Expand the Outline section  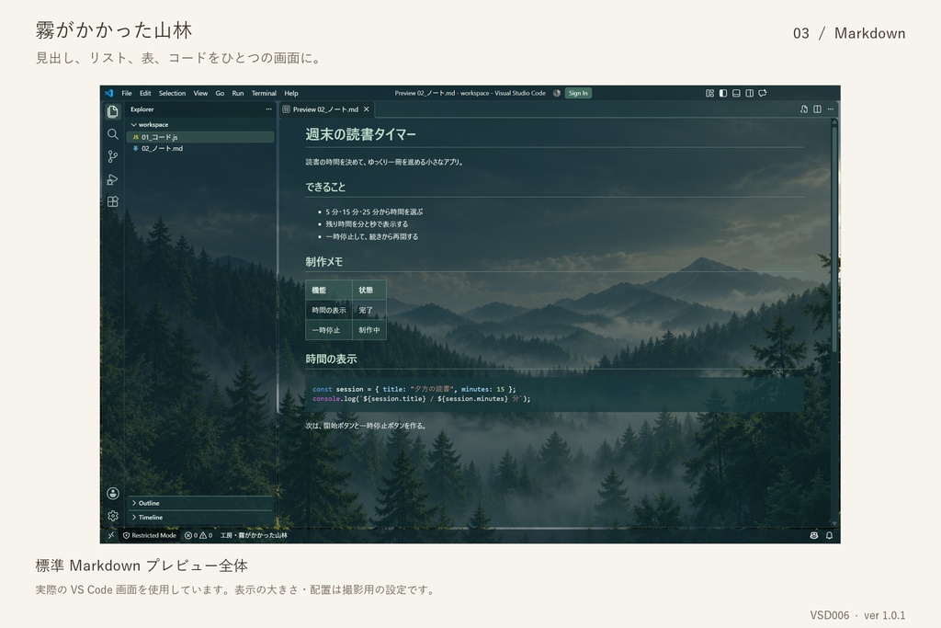pos(201,503)
